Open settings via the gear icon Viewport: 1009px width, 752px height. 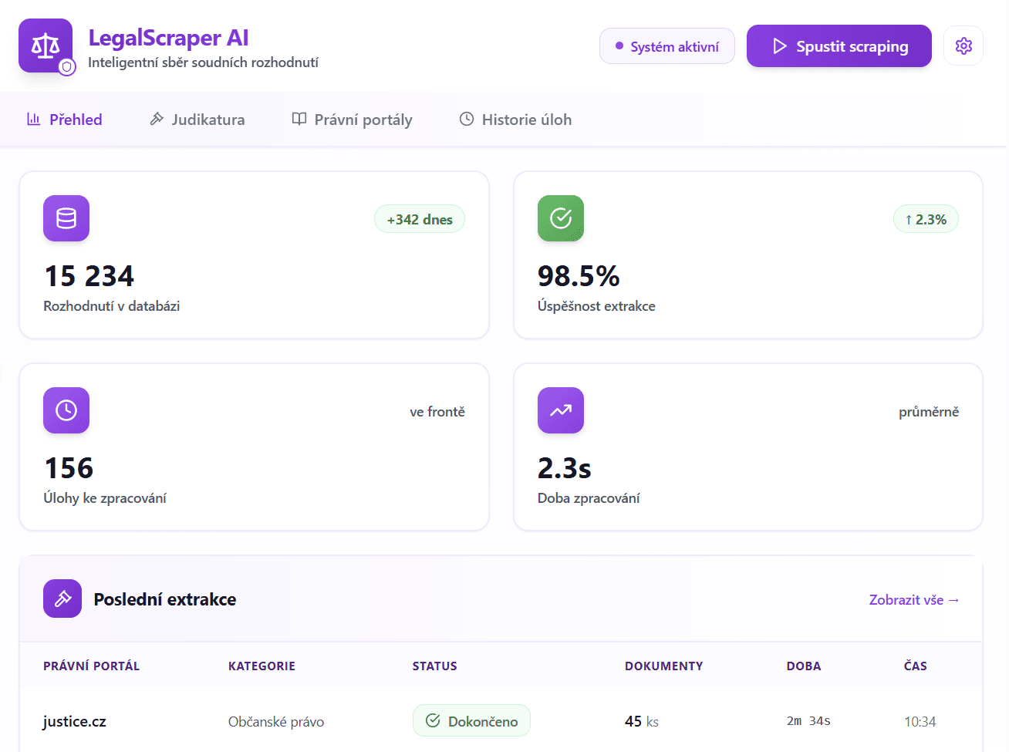click(x=963, y=46)
